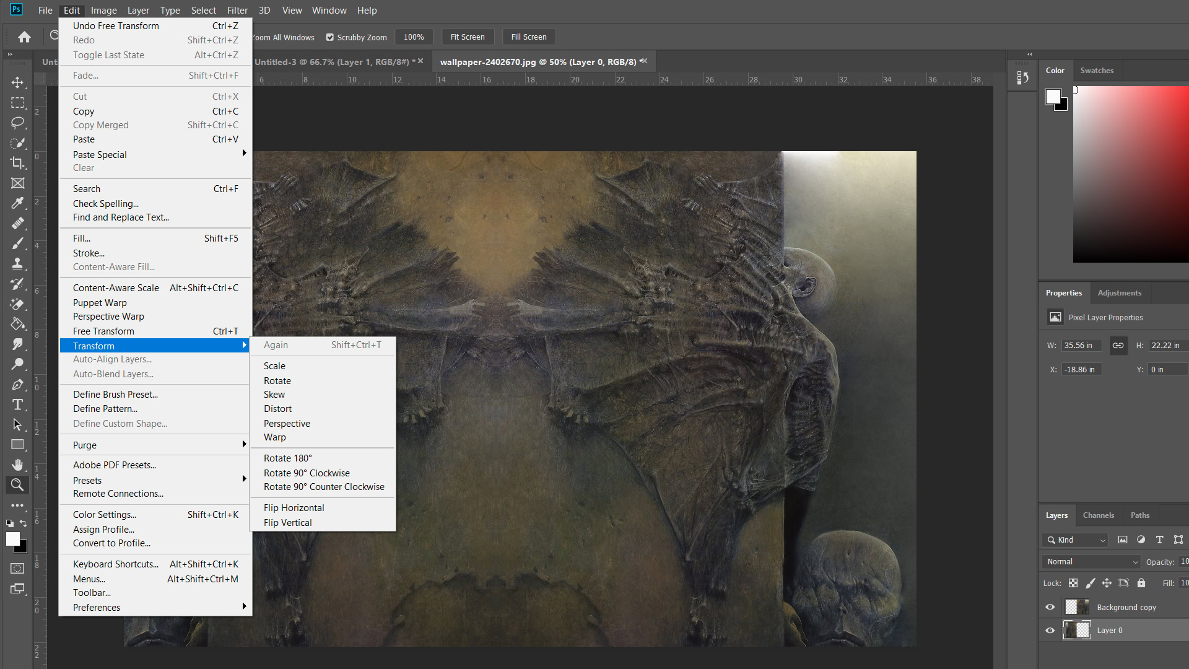Click the link width and height icon
Viewport: 1189px width, 669px height.
point(1118,346)
